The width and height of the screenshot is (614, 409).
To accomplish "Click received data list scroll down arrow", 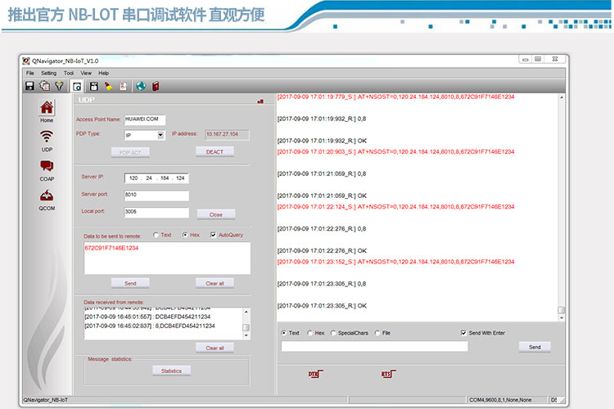I will [x=246, y=335].
